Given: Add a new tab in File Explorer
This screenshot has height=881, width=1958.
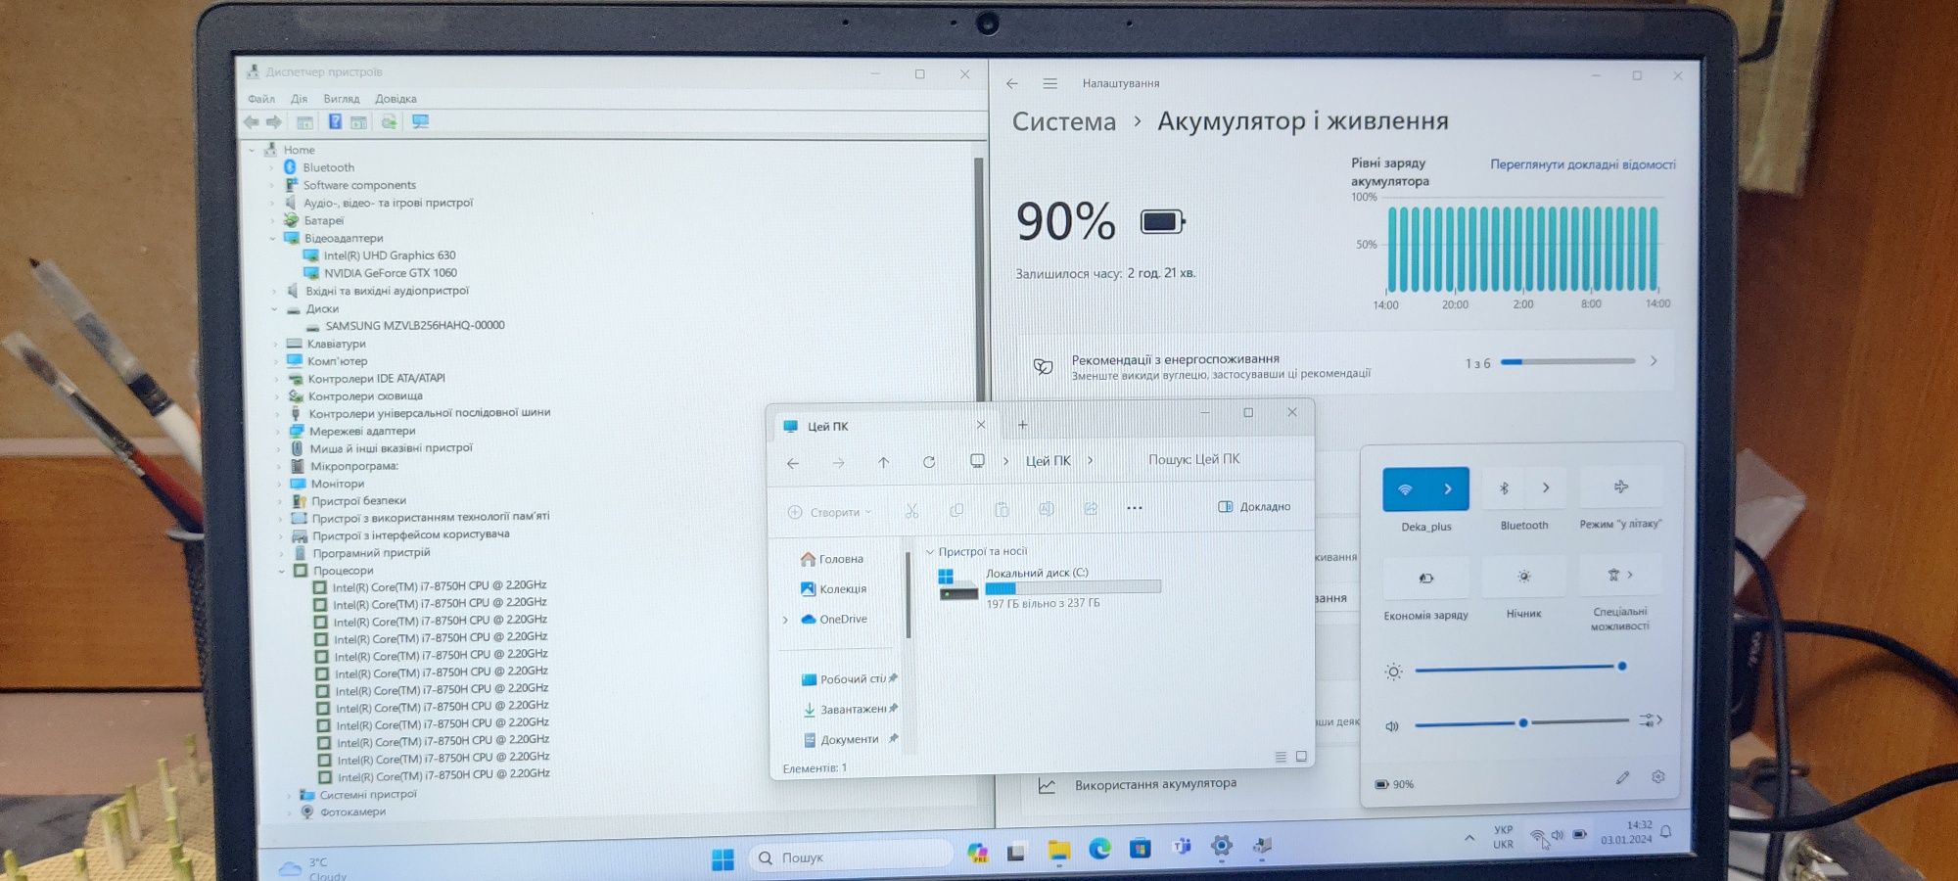Looking at the screenshot, I should pyautogui.click(x=1022, y=424).
